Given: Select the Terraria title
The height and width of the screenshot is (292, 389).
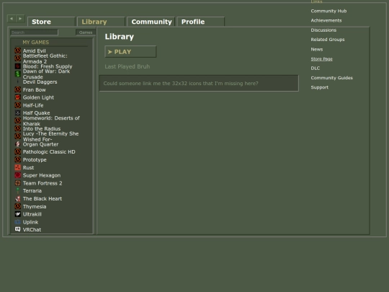Looking at the screenshot, I should [x=32, y=190].
